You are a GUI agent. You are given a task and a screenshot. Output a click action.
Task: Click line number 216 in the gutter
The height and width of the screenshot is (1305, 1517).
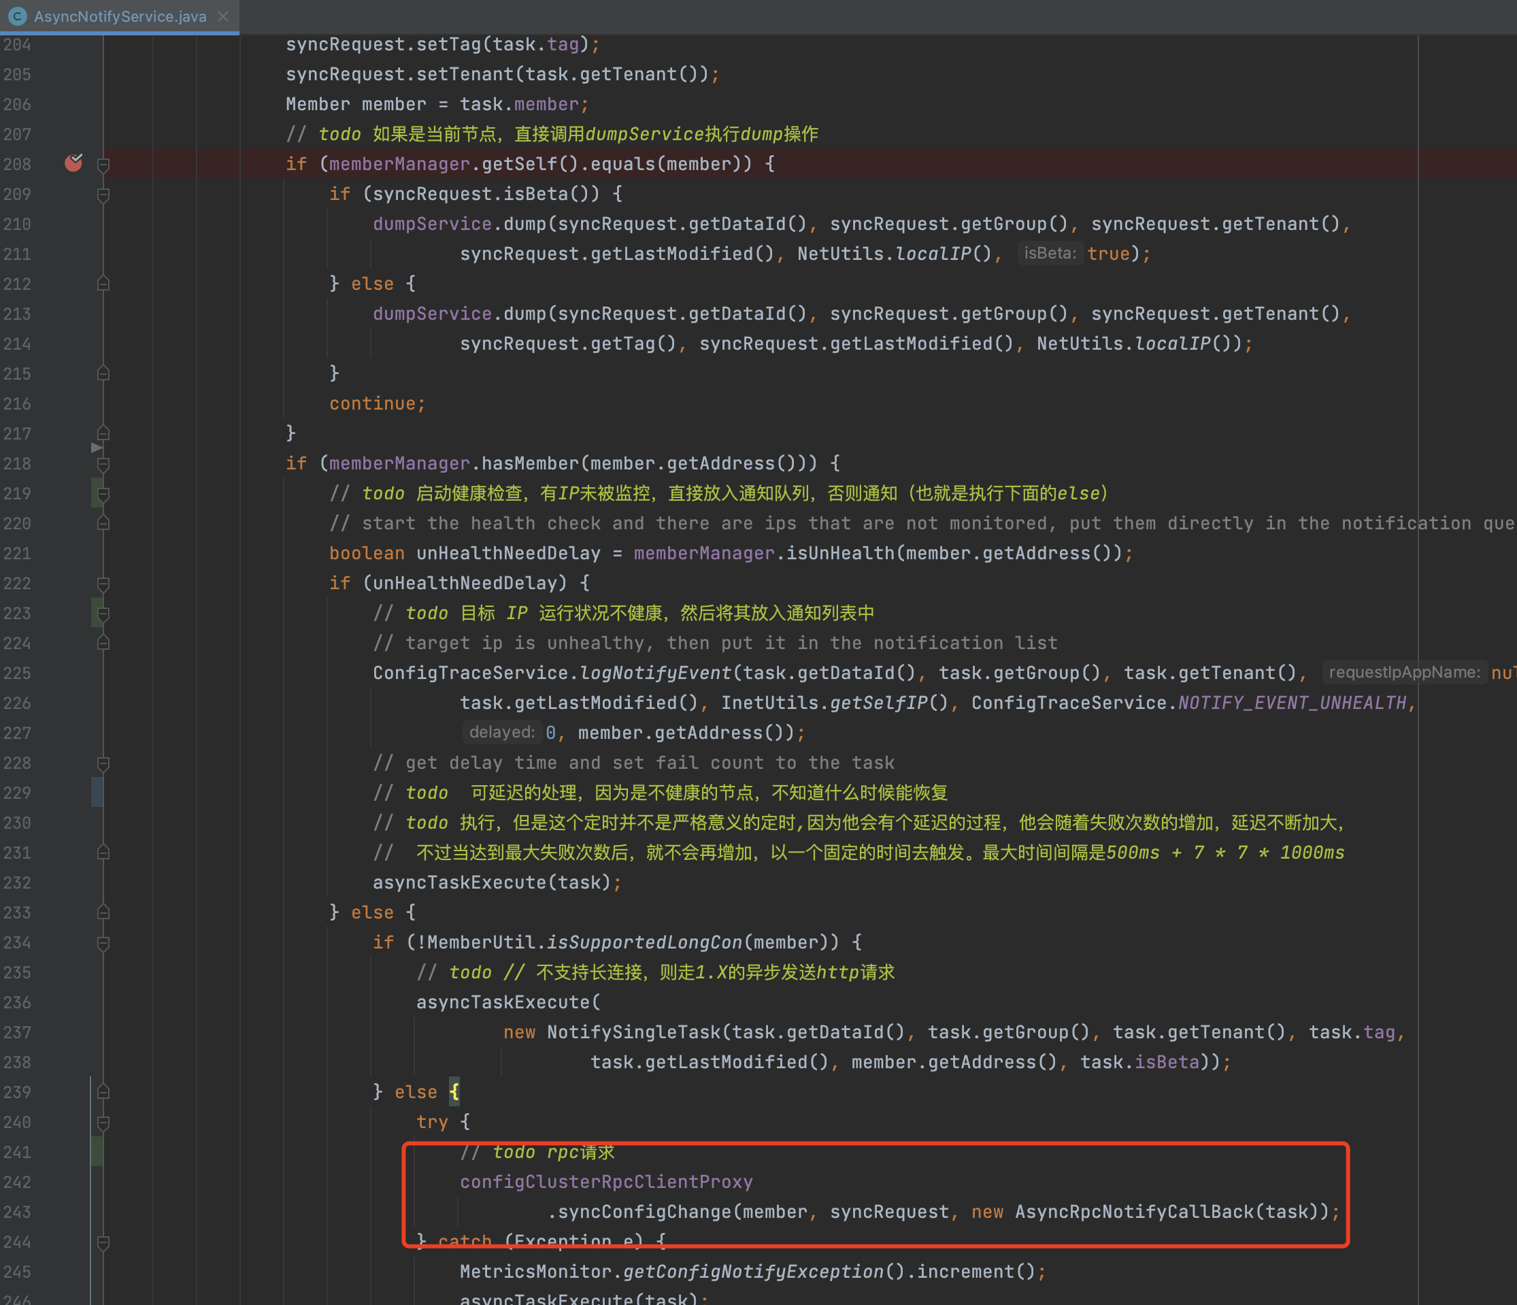17,403
